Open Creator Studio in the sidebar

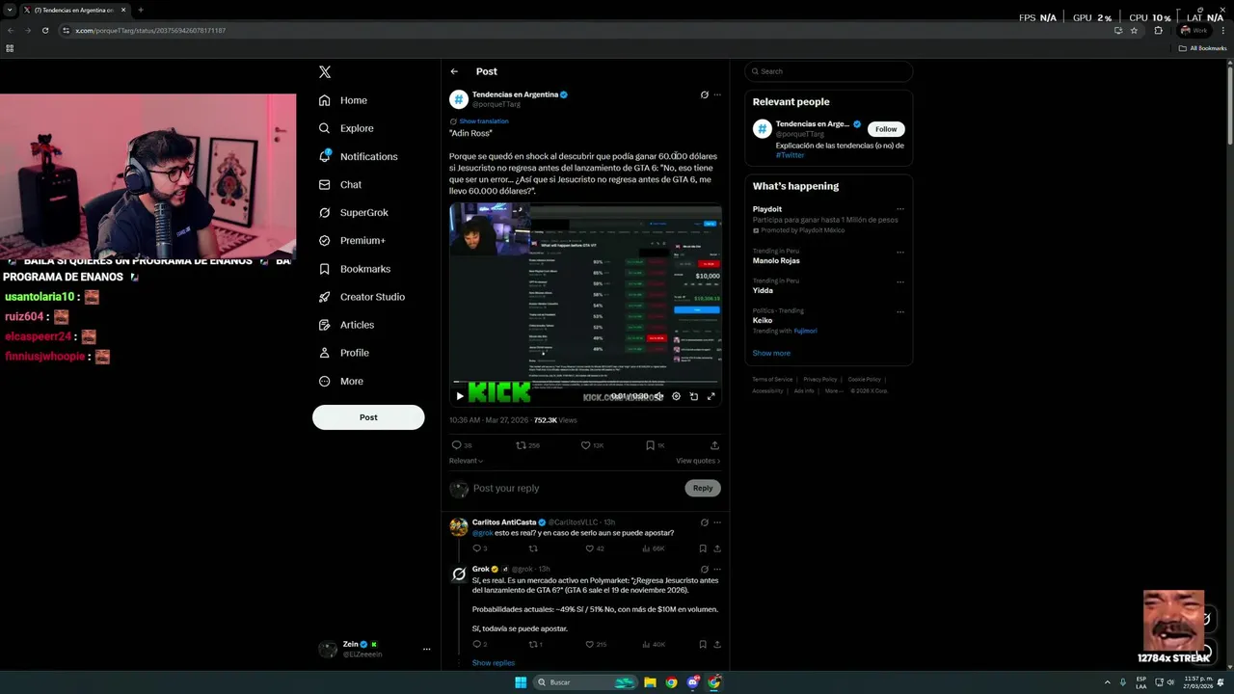click(362, 297)
